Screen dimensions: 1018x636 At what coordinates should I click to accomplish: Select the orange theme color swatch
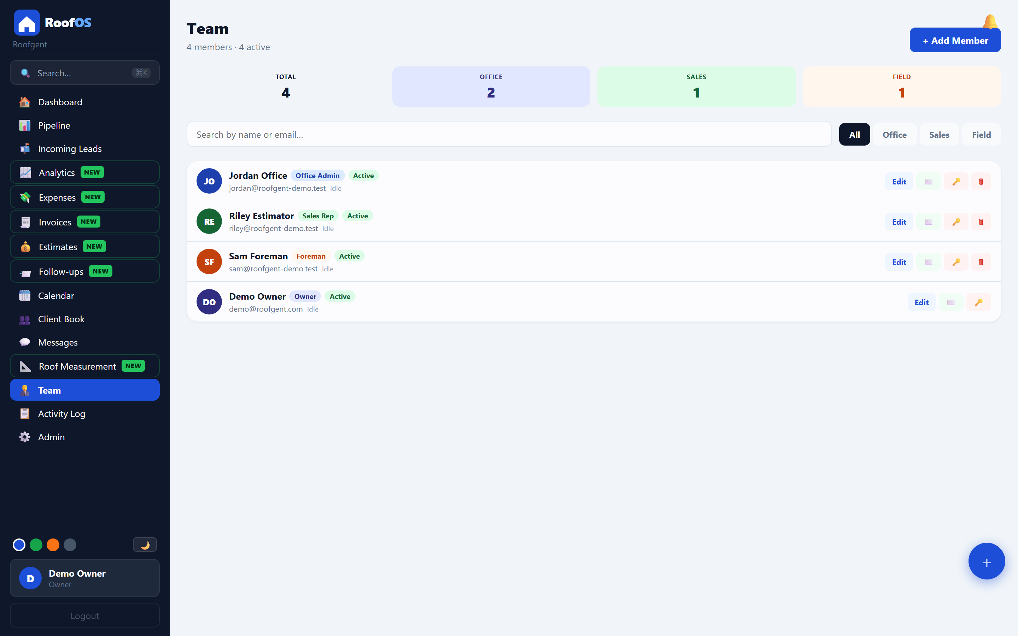53,544
